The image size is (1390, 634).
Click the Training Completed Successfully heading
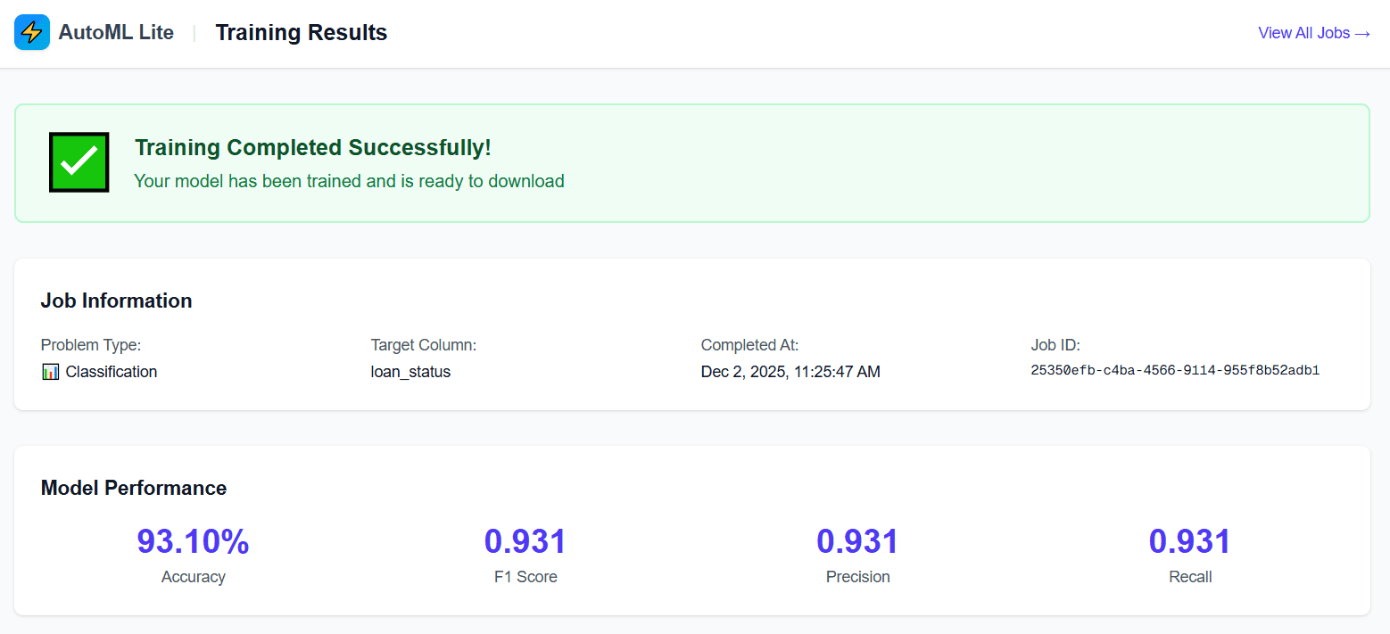(x=312, y=147)
